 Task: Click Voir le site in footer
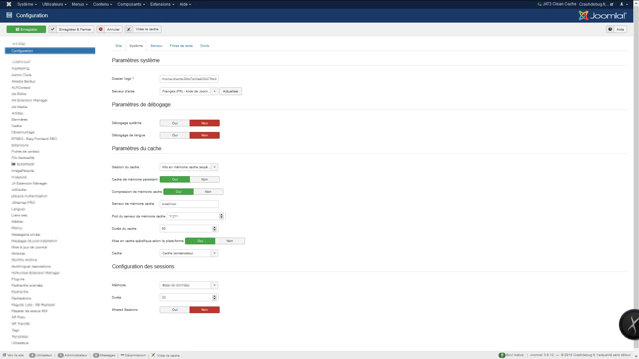(x=13, y=355)
